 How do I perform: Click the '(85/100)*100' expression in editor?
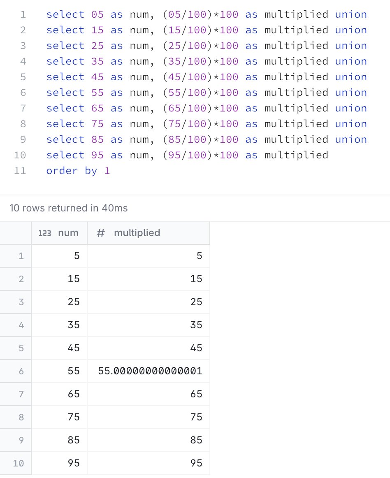click(x=200, y=139)
